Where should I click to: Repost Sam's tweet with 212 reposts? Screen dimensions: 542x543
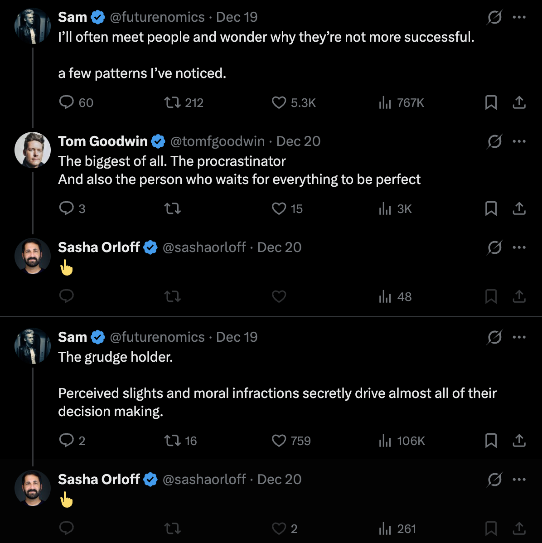[172, 103]
